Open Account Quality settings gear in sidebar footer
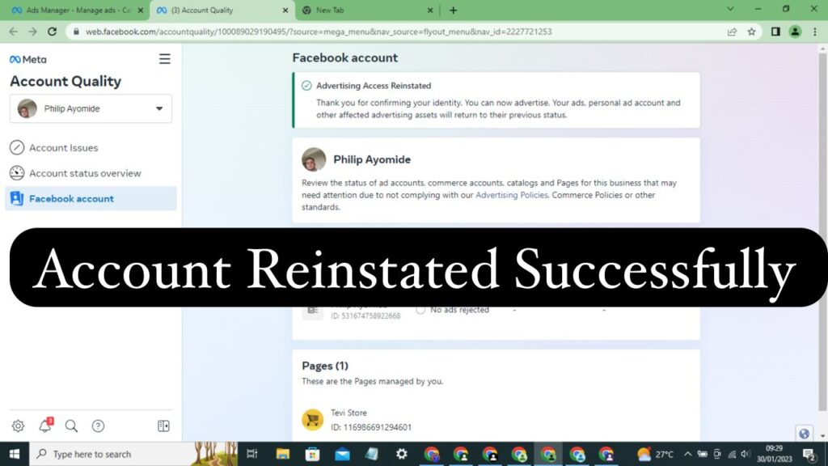The width and height of the screenshot is (828, 466). click(18, 426)
